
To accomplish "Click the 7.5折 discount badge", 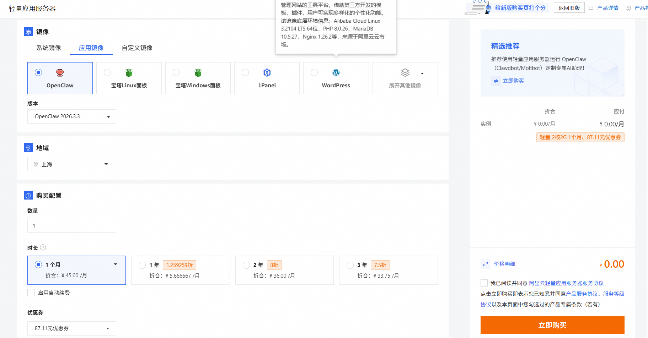I will (380, 265).
